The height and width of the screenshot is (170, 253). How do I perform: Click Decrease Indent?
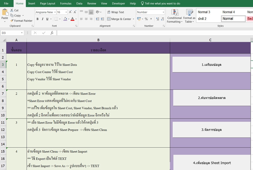pos(98,19)
